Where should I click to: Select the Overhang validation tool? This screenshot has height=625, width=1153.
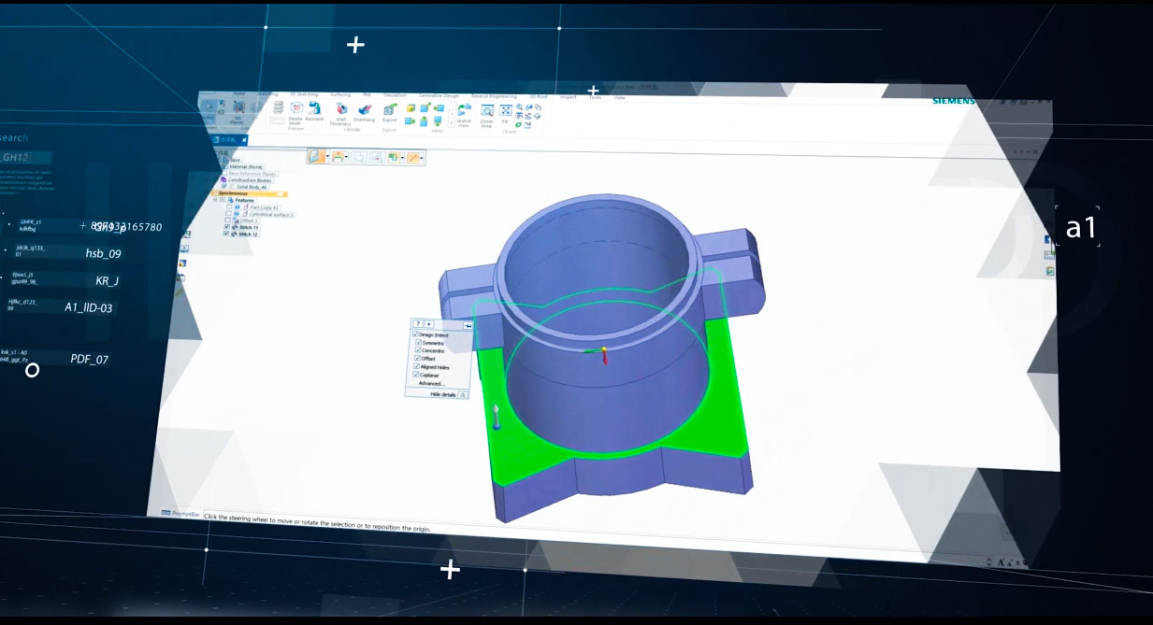(x=364, y=110)
